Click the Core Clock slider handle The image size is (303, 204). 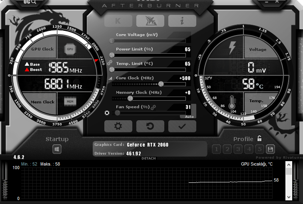(x=161, y=84)
